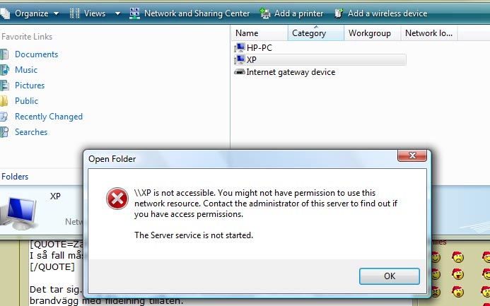Click the Network and Sharing Center icon
The image size is (490, 306).
click(x=134, y=13)
